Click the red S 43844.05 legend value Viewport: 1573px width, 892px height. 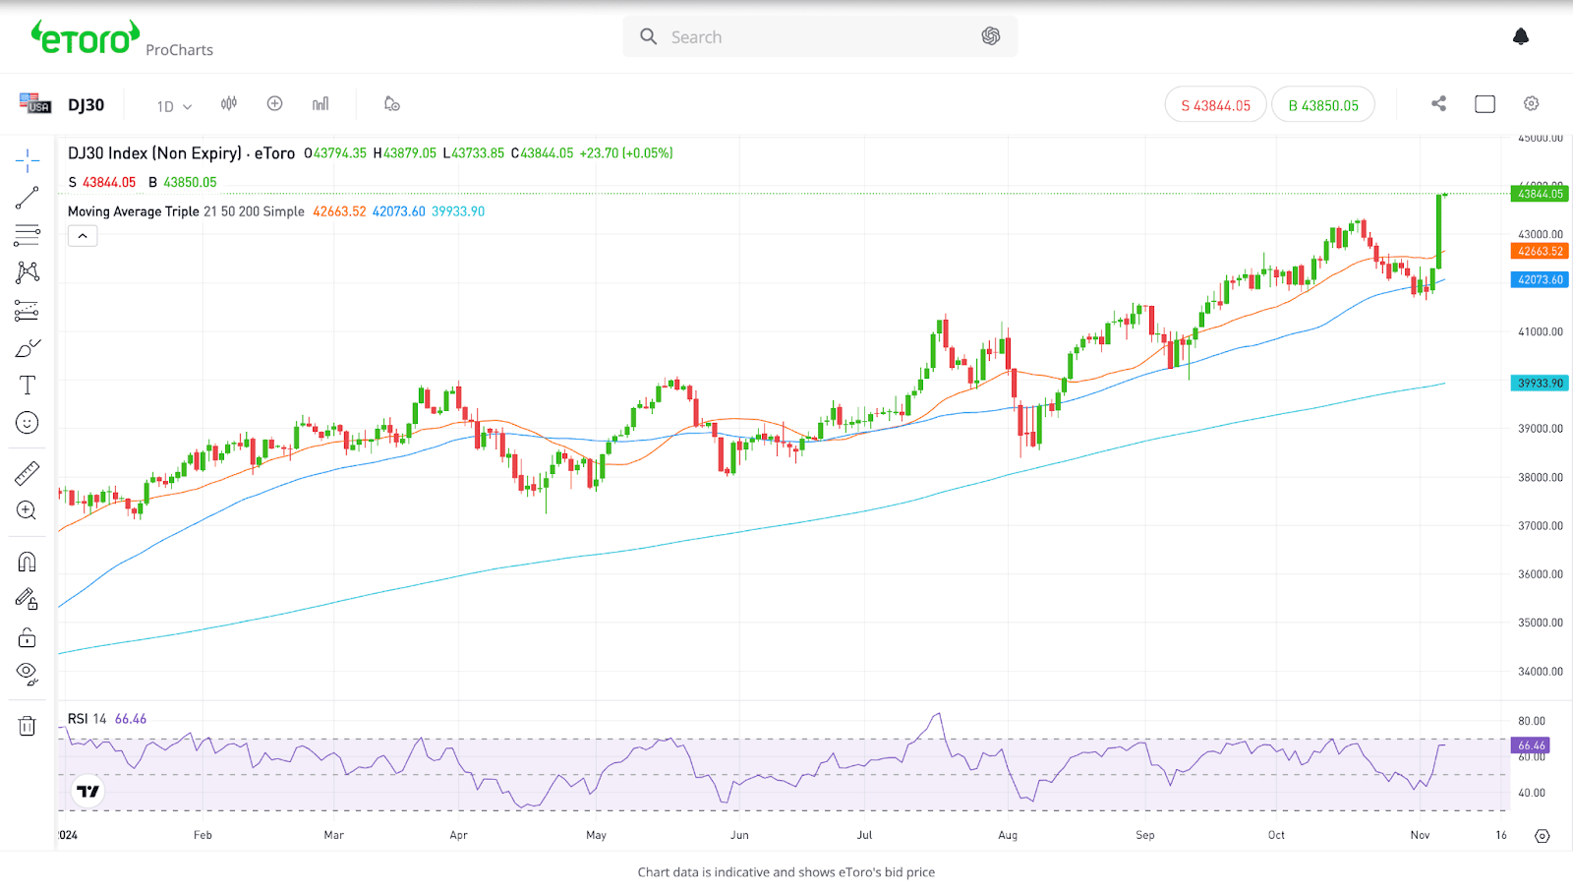point(102,183)
